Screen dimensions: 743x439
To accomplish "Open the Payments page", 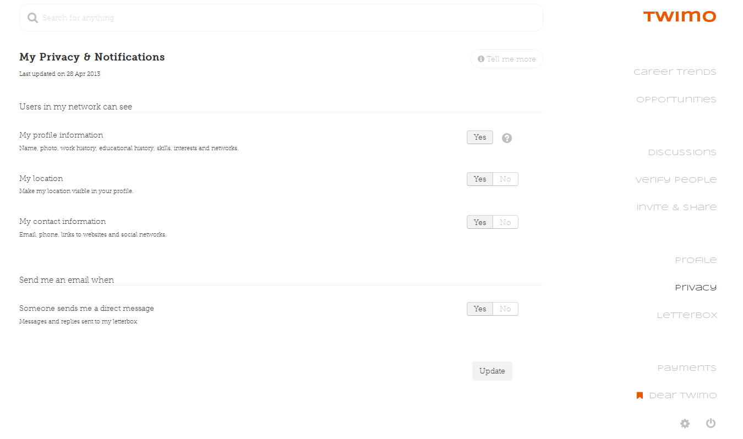I will click(x=687, y=368).
